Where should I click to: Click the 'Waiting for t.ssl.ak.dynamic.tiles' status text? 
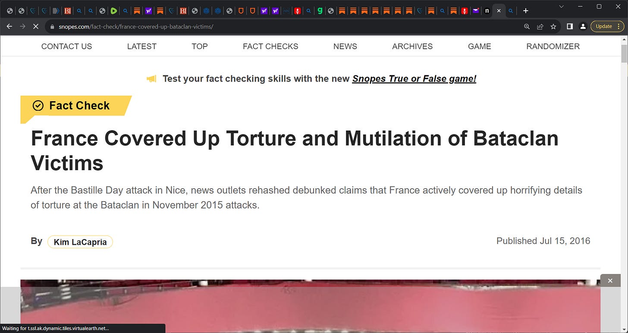[55, 328]
